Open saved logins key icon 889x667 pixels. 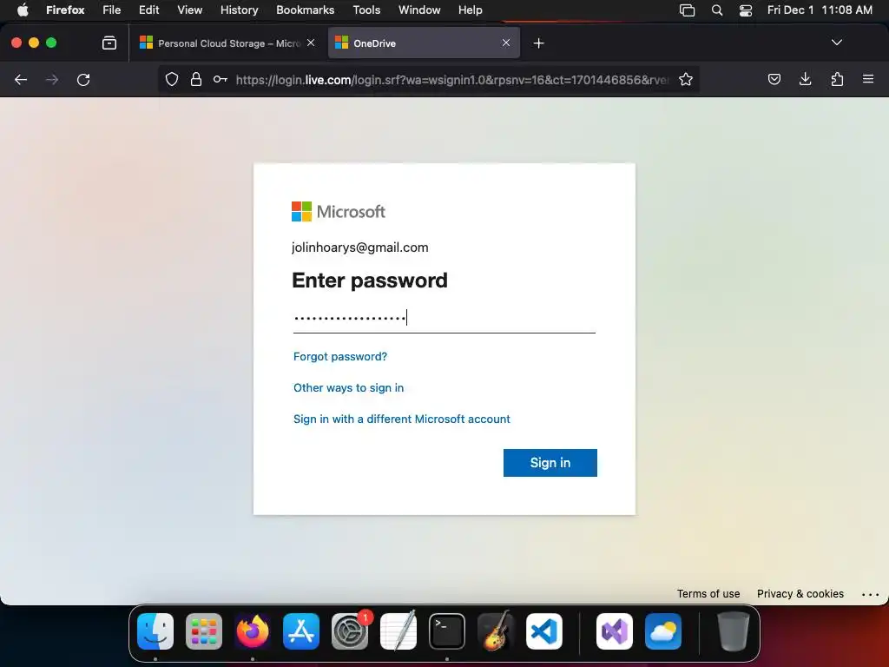point(221,79)
